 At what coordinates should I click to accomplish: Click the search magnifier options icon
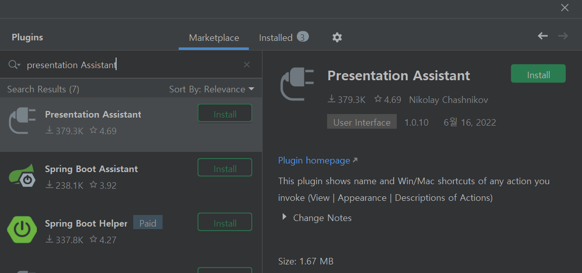pos(14,65)
